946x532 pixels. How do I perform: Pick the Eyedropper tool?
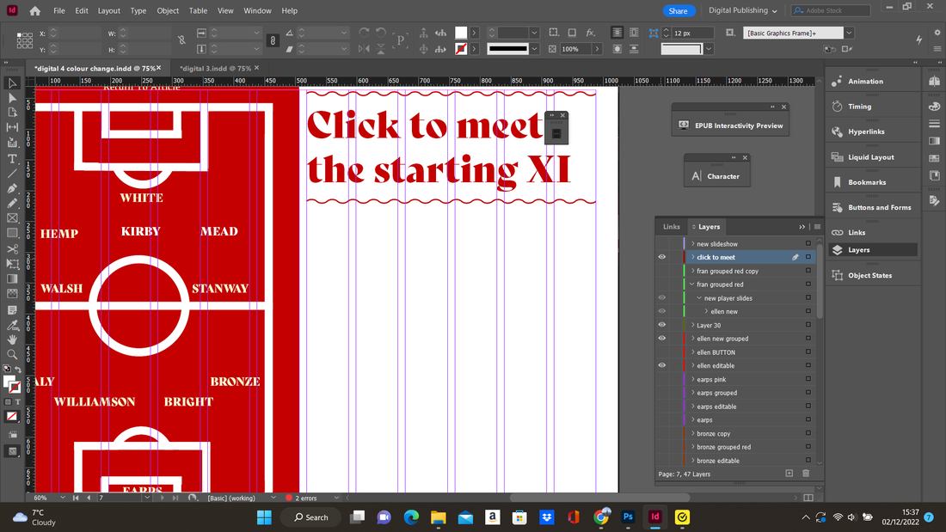point(12,325)
